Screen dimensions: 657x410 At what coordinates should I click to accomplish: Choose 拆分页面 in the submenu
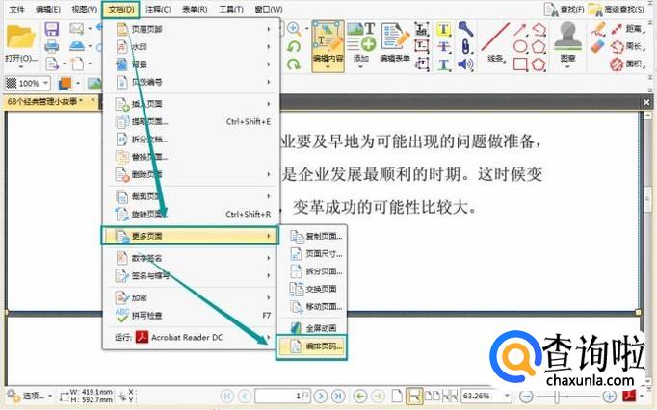pos(312,271)
